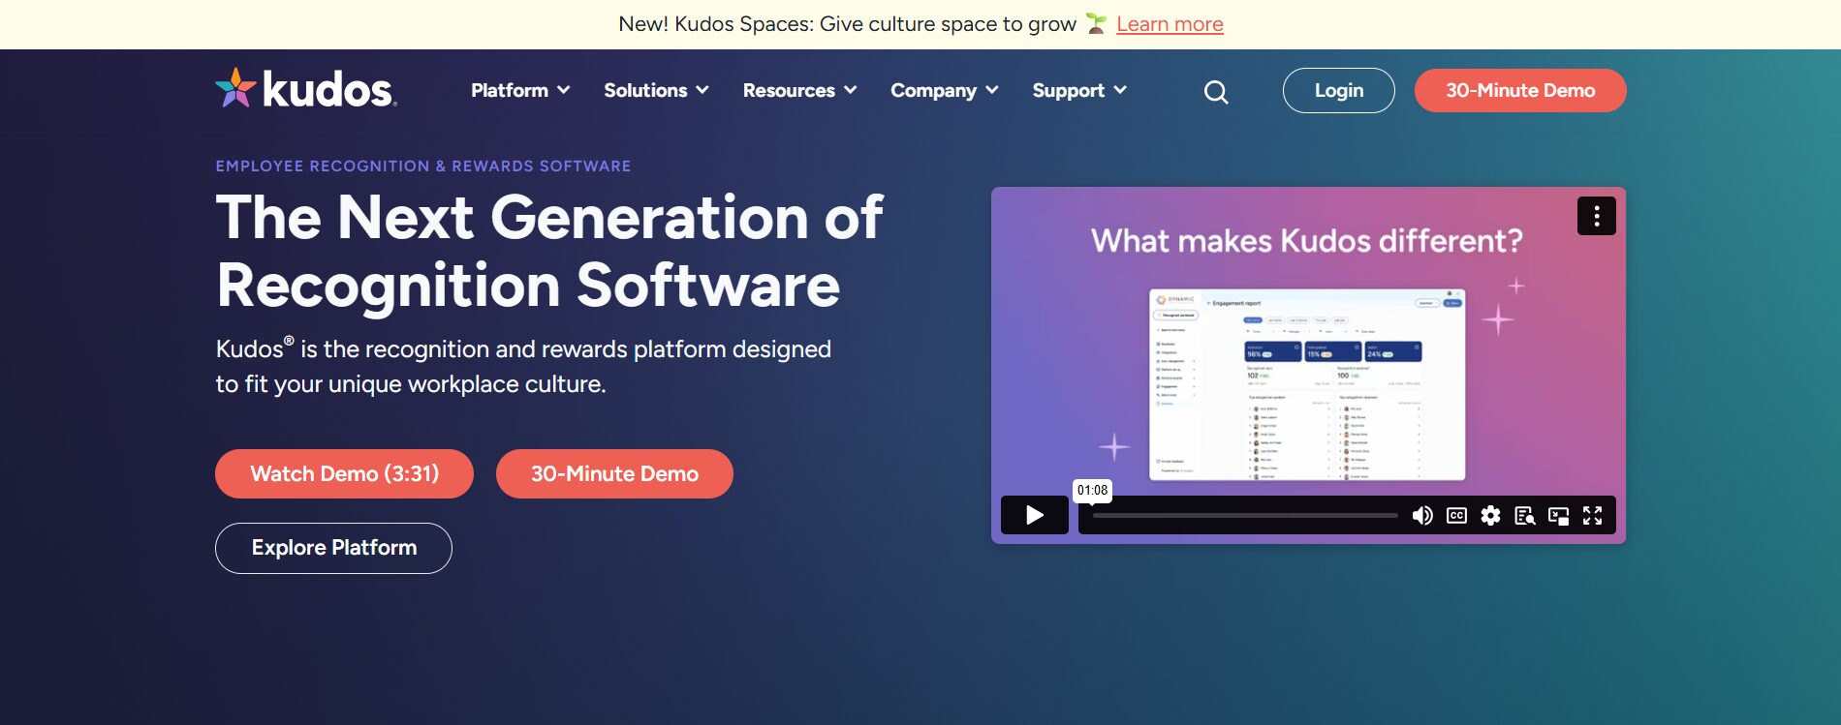1841x725 pixels.
Task: Expand the Resources navigation menu
Action: point(799,90)
